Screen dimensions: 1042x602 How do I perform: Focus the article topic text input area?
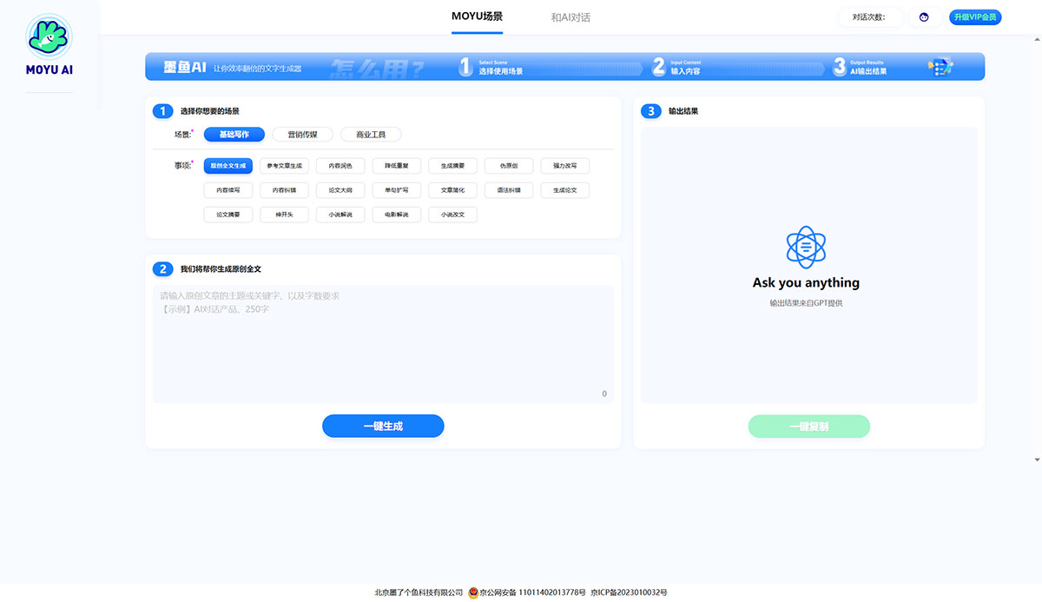point(382,343)
